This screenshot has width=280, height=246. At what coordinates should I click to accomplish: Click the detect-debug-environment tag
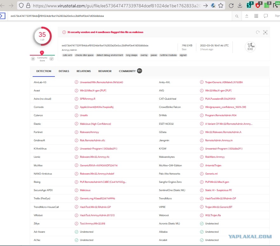pos(110,55)
